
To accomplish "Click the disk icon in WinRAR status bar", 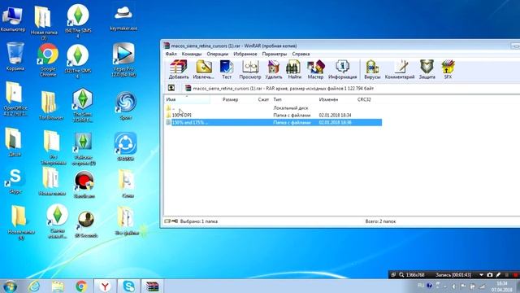I will [x=167, y=221].
